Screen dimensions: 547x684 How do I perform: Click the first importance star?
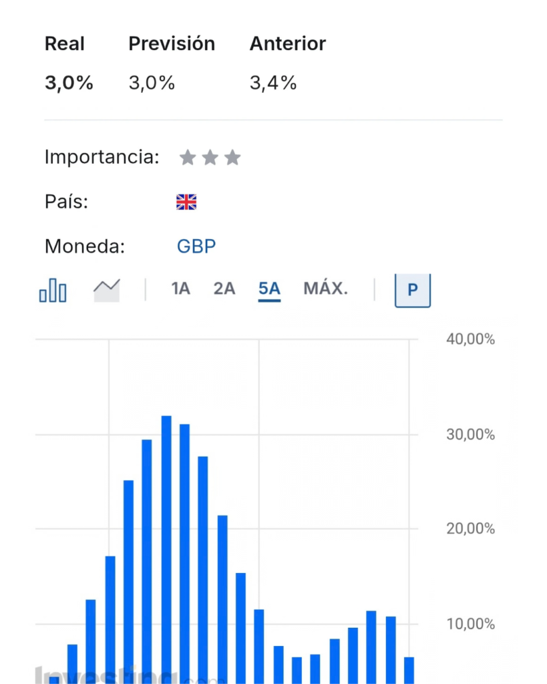pos(188,158)
